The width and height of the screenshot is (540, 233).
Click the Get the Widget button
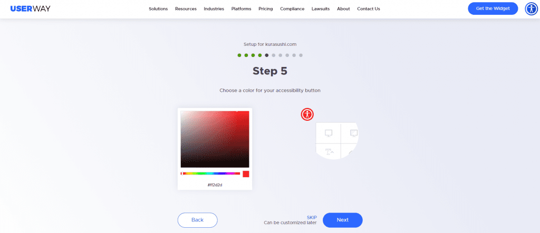[493, 8]
